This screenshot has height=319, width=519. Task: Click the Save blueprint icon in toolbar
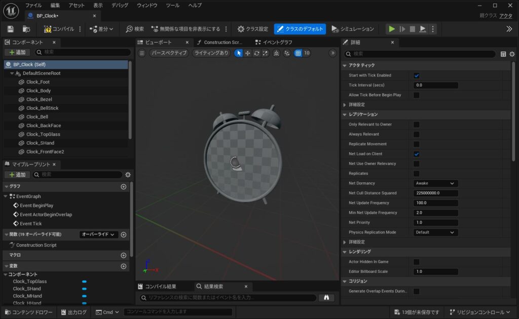pyautogui.click(x=11, y=29)
